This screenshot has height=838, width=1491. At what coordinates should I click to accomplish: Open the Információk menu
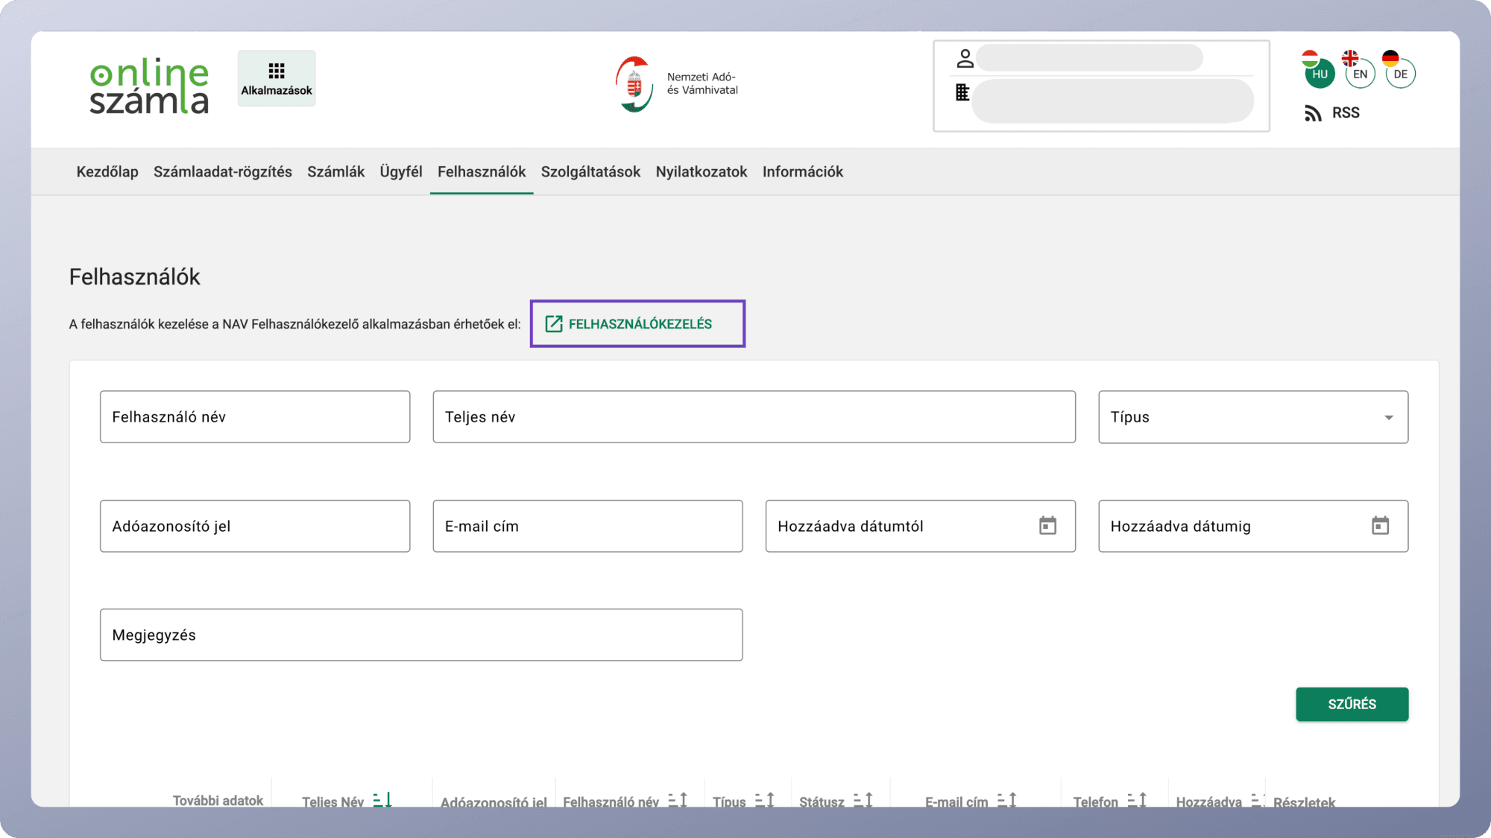coord(803,172)
